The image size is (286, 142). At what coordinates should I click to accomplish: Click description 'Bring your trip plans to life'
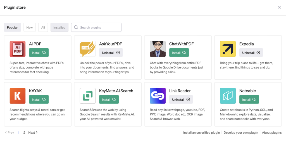click(x=246, y=65)
